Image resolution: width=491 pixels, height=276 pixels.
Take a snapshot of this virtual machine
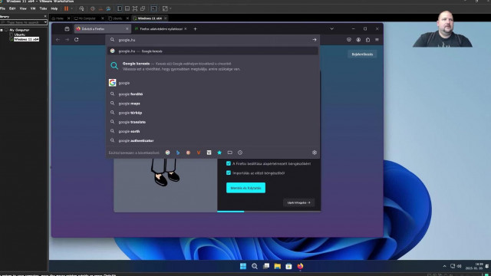(x=93, y=8)
